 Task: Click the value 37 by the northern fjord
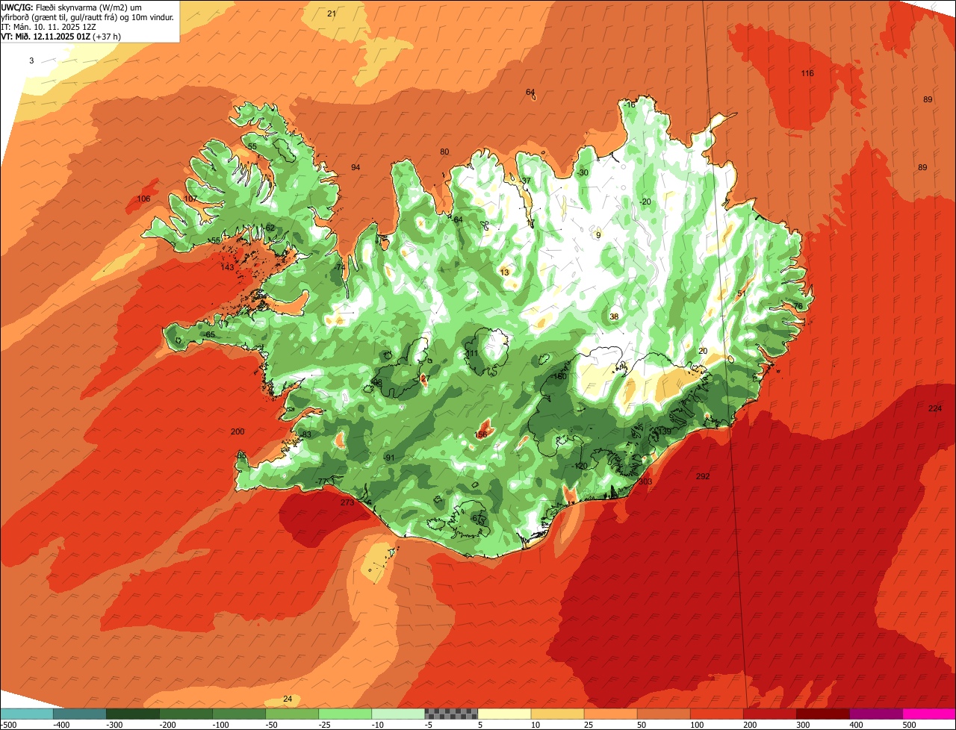tap(526, 181)
